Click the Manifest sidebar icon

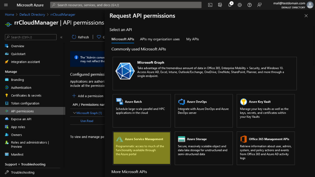pos(7,154)
